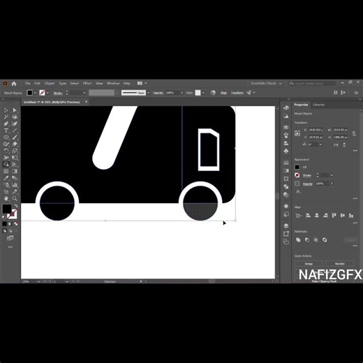Screen dimensions: 363x363
Task: Select the Free Transform tool
Action: click(x=15, y=158)
